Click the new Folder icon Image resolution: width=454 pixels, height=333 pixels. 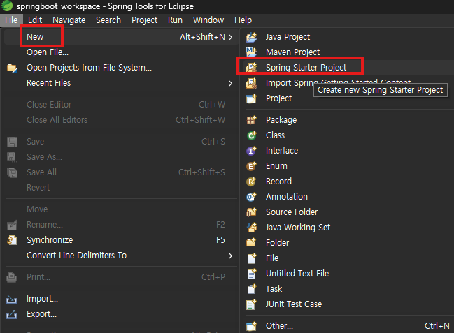click(251, 242)
